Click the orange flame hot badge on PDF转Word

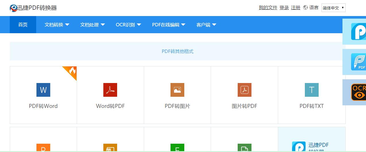click(x=71, y=72)
